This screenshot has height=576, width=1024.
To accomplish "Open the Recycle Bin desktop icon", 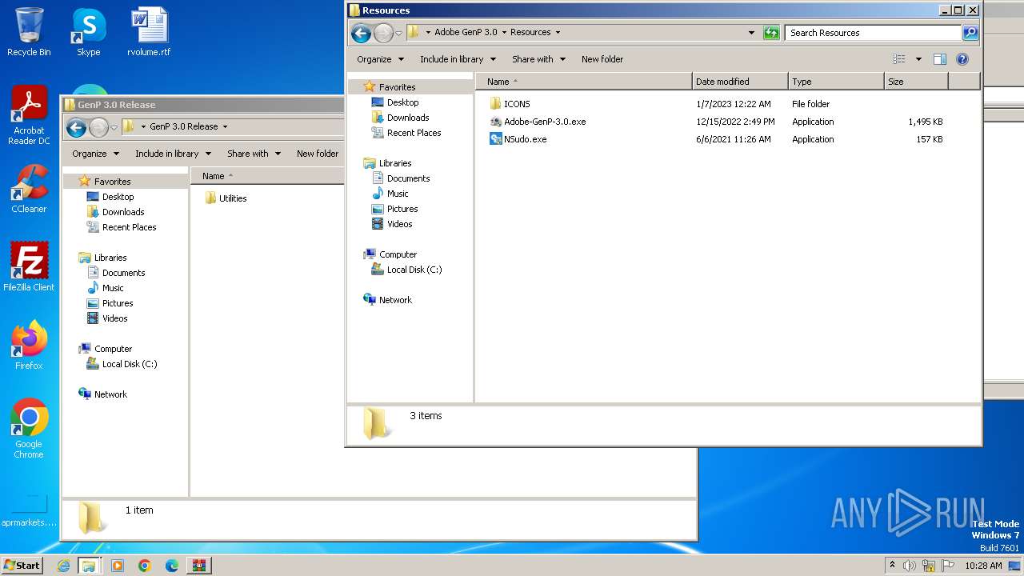I will pyautogui.click(x=29, y=32).
